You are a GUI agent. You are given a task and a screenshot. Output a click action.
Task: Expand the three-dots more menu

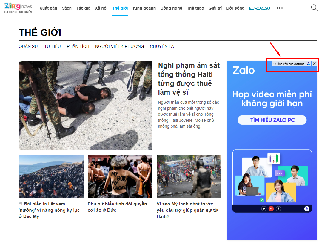pyautogui.click(x=280, y=8)
